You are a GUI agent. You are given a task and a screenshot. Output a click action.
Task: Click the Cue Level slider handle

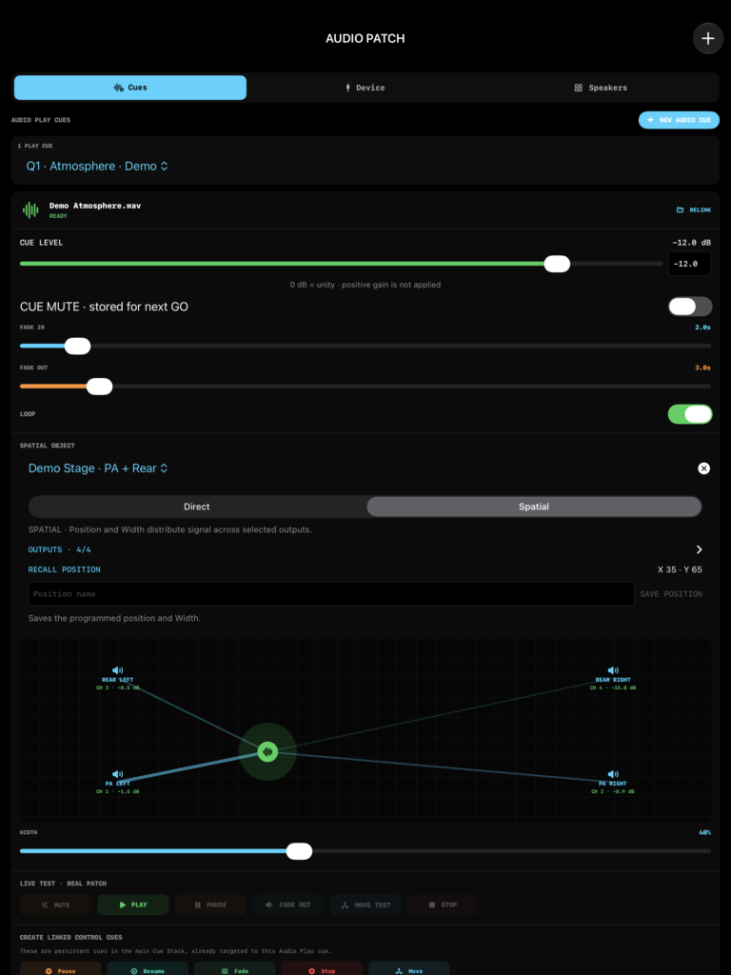(557, 264)
